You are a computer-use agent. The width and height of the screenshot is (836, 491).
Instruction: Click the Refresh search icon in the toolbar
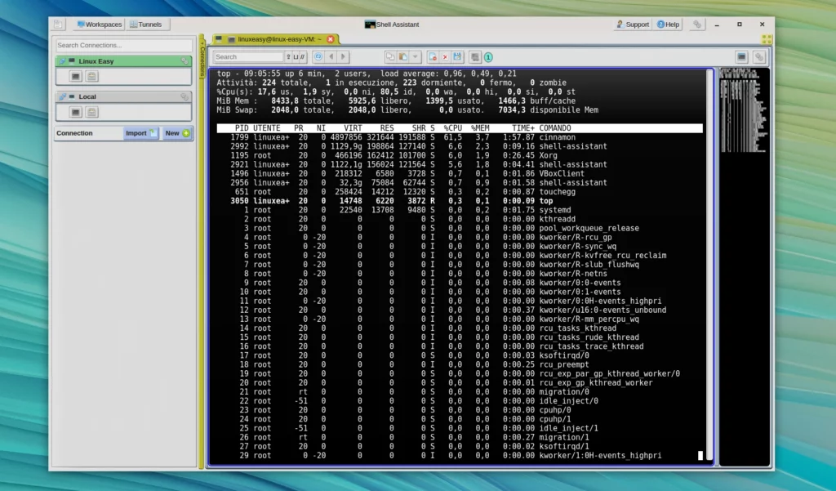318,56
